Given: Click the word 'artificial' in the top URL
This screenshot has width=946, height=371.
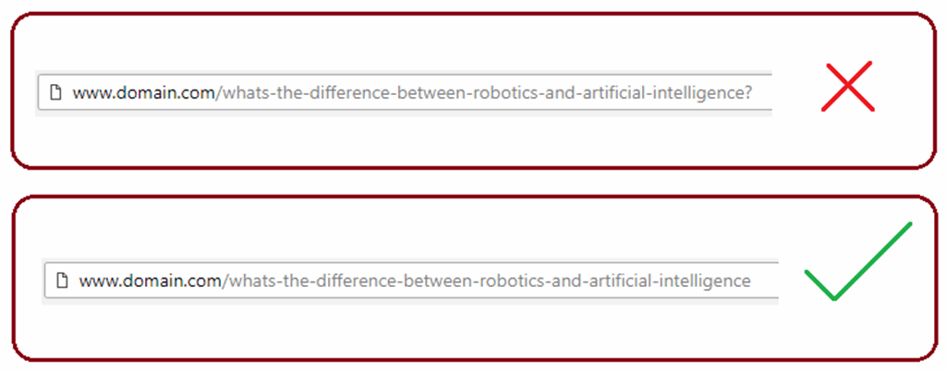Looking at the screenshot, I should (x=614, y=94).
